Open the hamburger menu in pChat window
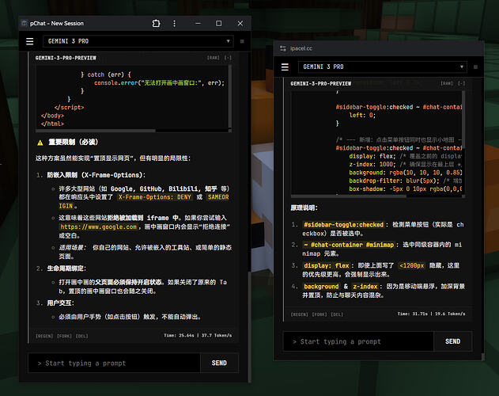The image size is (499, 396). [x=29, y=41]
